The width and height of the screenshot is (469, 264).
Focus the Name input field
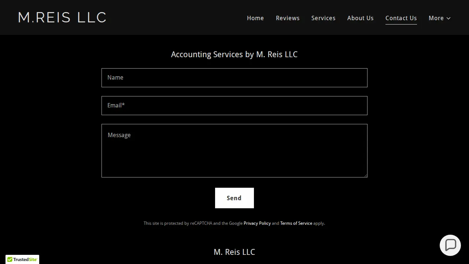coord(234,78)
